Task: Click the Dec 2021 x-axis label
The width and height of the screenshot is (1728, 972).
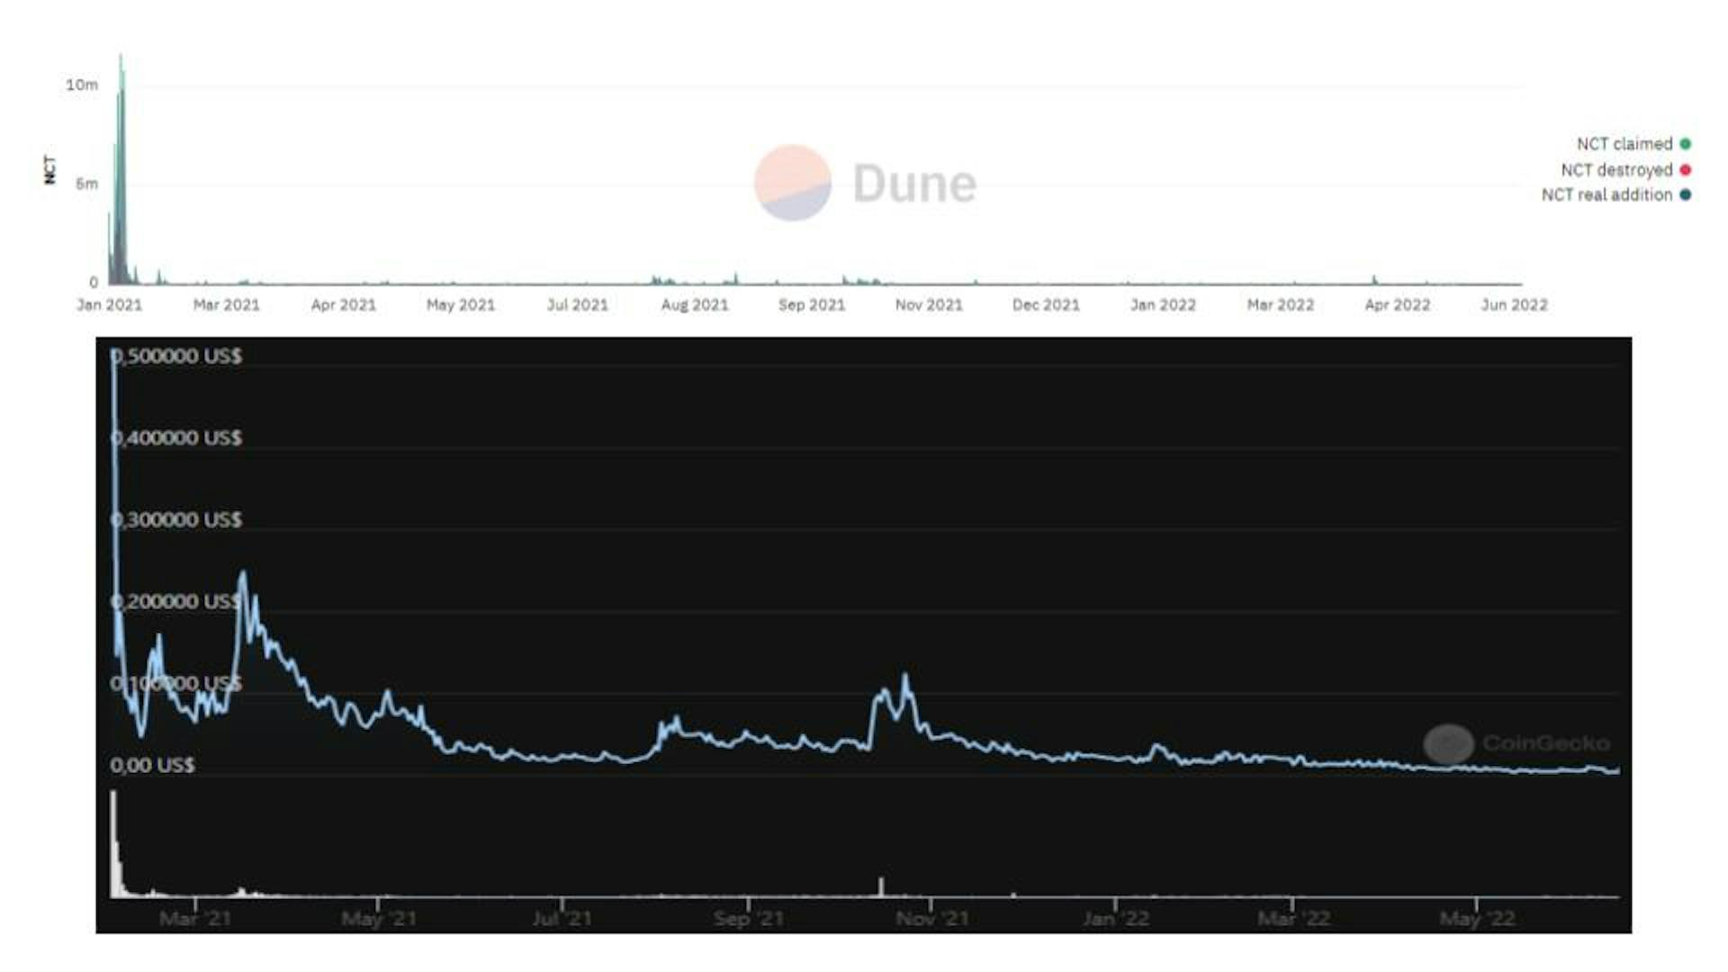Action: pos(1046,305)
